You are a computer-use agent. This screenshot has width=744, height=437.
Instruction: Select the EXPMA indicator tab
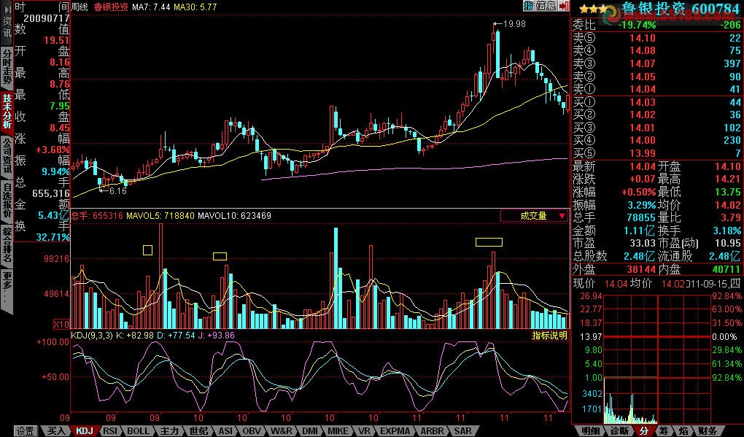(395, 431)
